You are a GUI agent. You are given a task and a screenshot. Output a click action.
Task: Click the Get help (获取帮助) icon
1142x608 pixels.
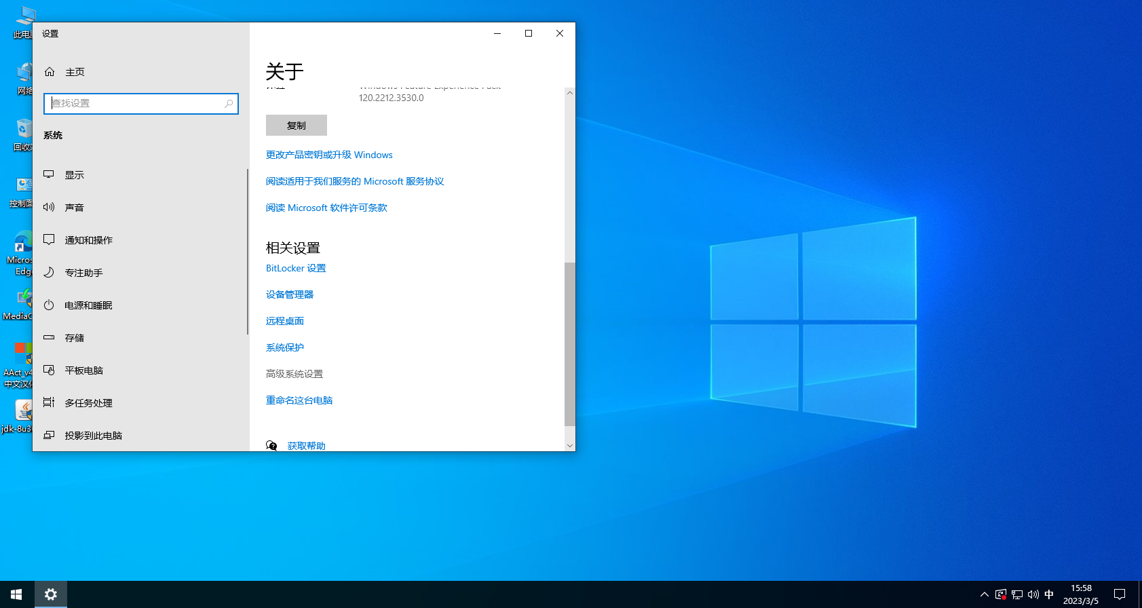coord(271,446)
